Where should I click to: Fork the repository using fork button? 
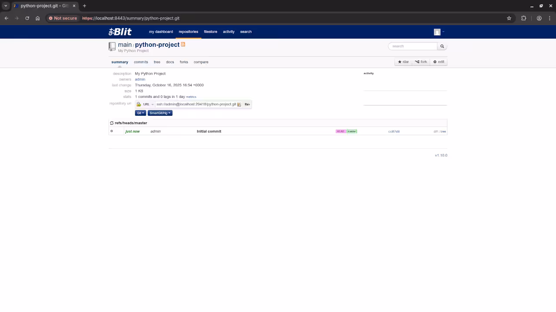(421, 62)
